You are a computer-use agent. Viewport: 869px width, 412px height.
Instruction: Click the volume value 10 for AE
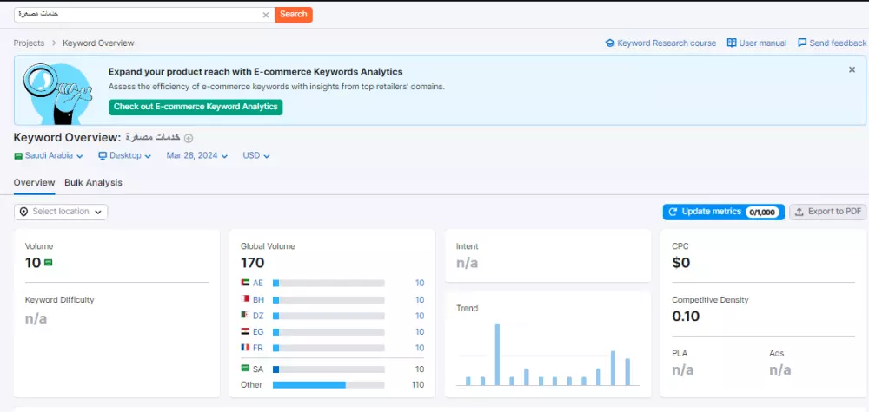click(x=420, y=283)
